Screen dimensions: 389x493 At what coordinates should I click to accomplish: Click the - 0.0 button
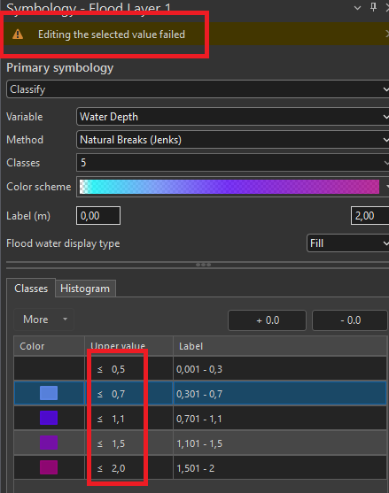pyautogui.click(x=350, y=320)
